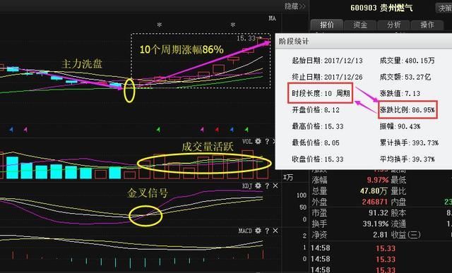452x273 pixels.
Task: Open the VOL indicator help question mark
Action: point(267,141)
